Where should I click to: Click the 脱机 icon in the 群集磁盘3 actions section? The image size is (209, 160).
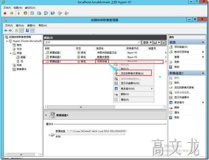[171, 83]
